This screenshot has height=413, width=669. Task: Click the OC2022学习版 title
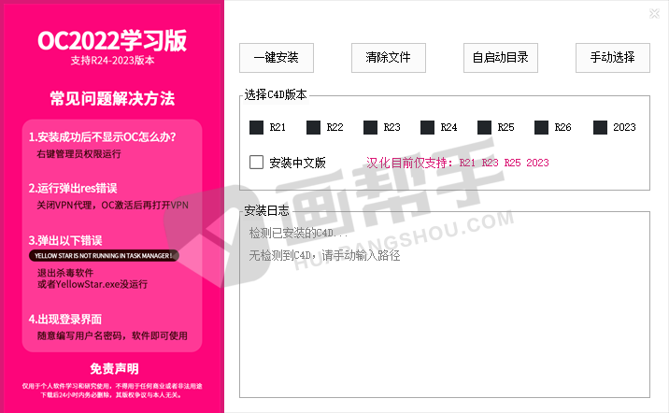[x=112, y=40]
